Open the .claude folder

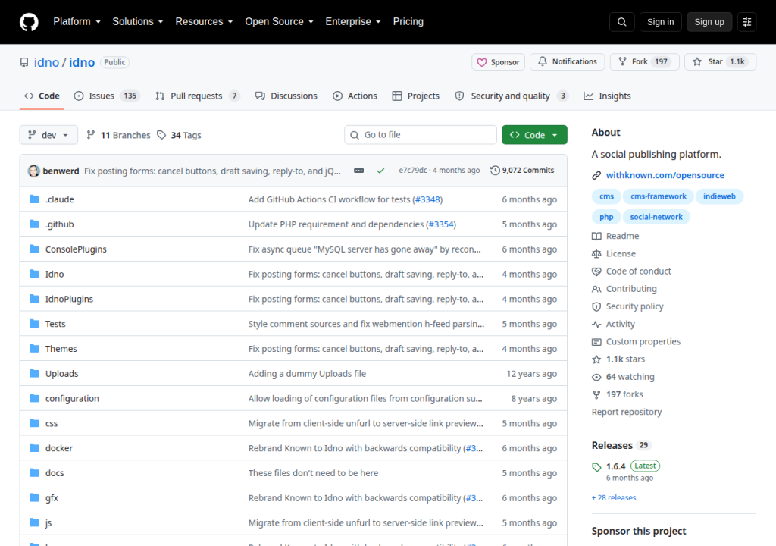[x=59, y=199]
